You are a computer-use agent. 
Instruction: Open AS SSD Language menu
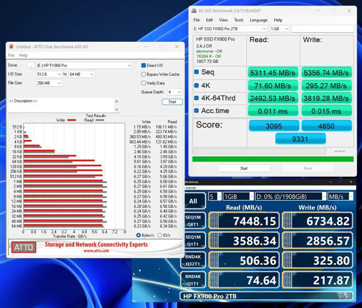pyautogui.click(x=258, y=20)
